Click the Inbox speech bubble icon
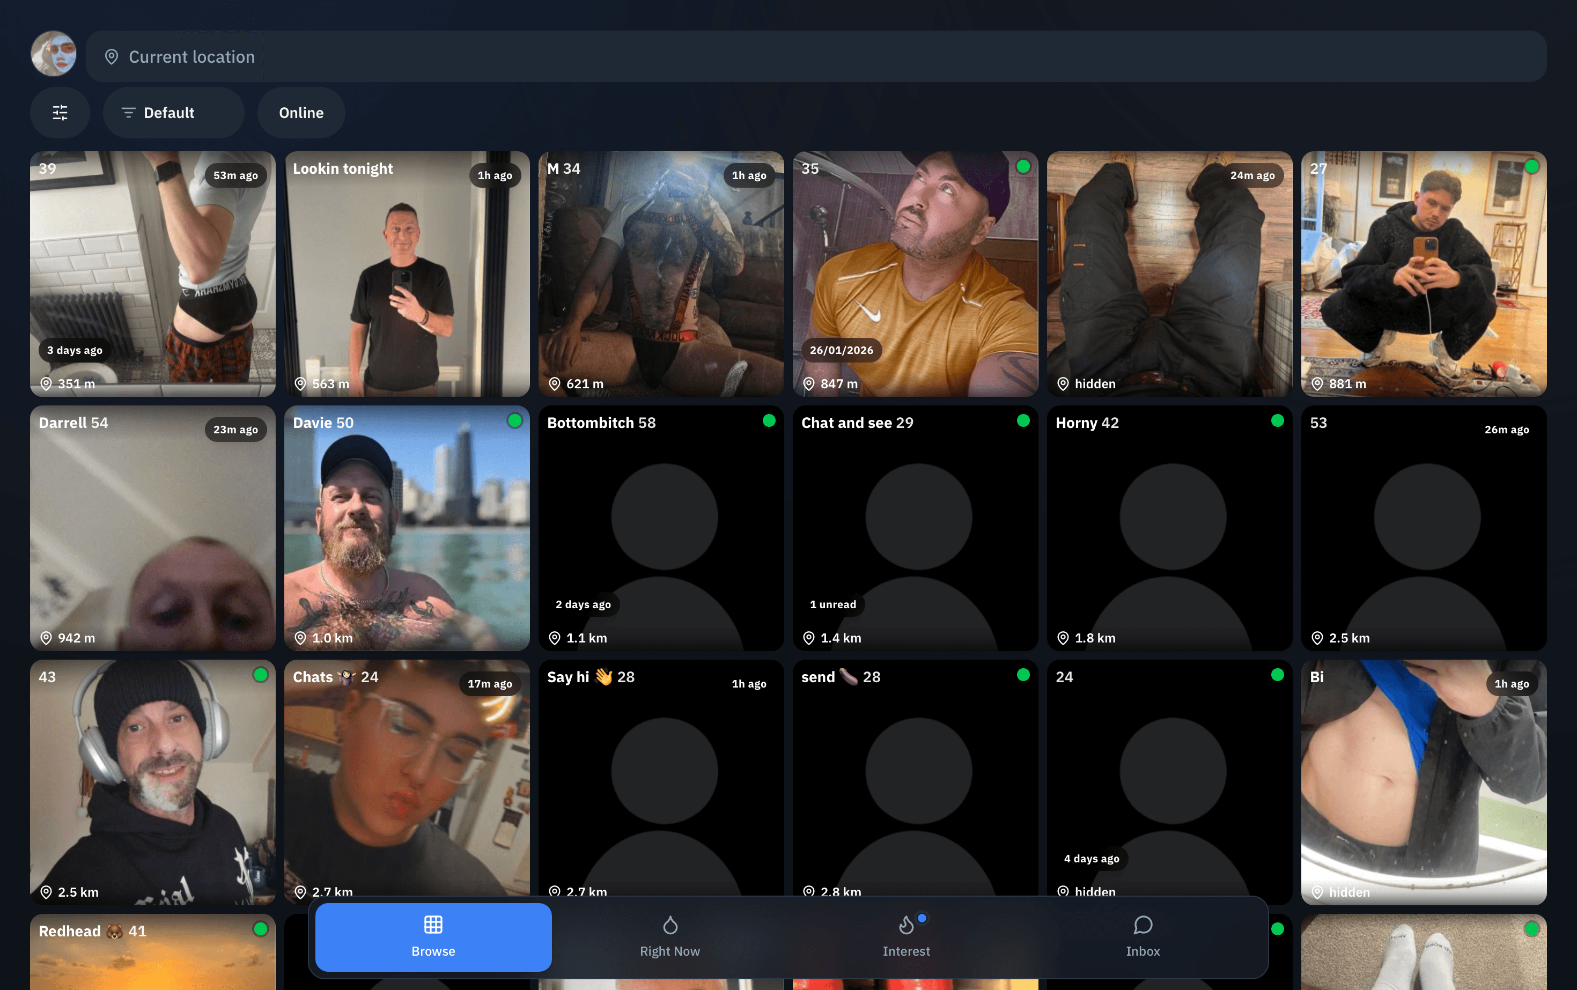This screenshot has height=990, width=1577. 1143,925
